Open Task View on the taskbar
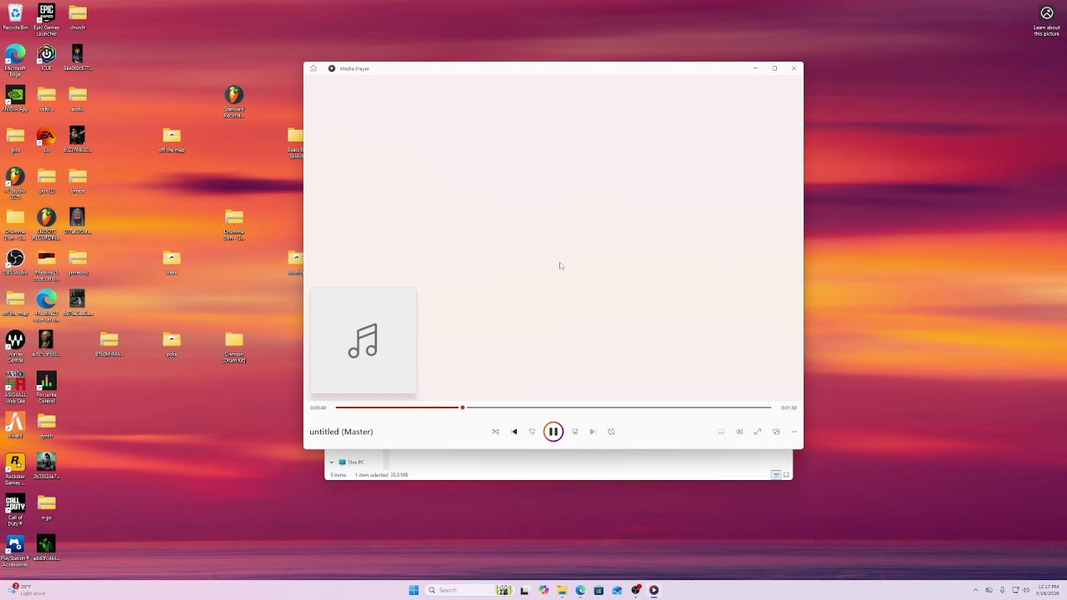The height and width of the screenshot is (600, 1067). tap(524, 590)
